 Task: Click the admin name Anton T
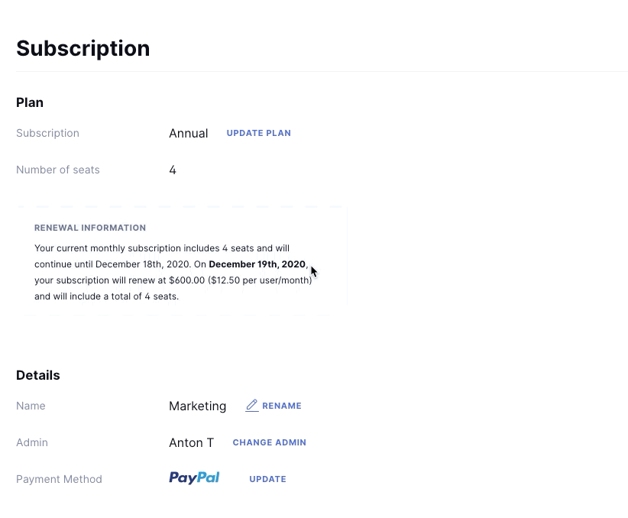(191, 442)
